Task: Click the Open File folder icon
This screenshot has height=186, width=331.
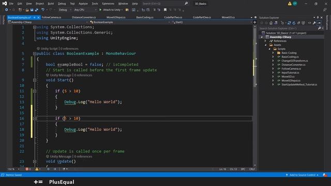Action: coord(27,10)
